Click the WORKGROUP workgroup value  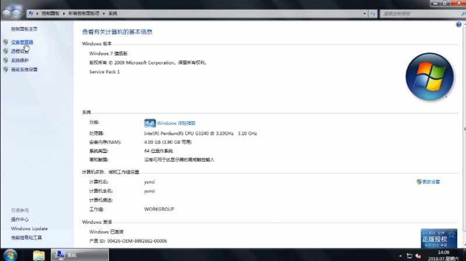point(159,209)
